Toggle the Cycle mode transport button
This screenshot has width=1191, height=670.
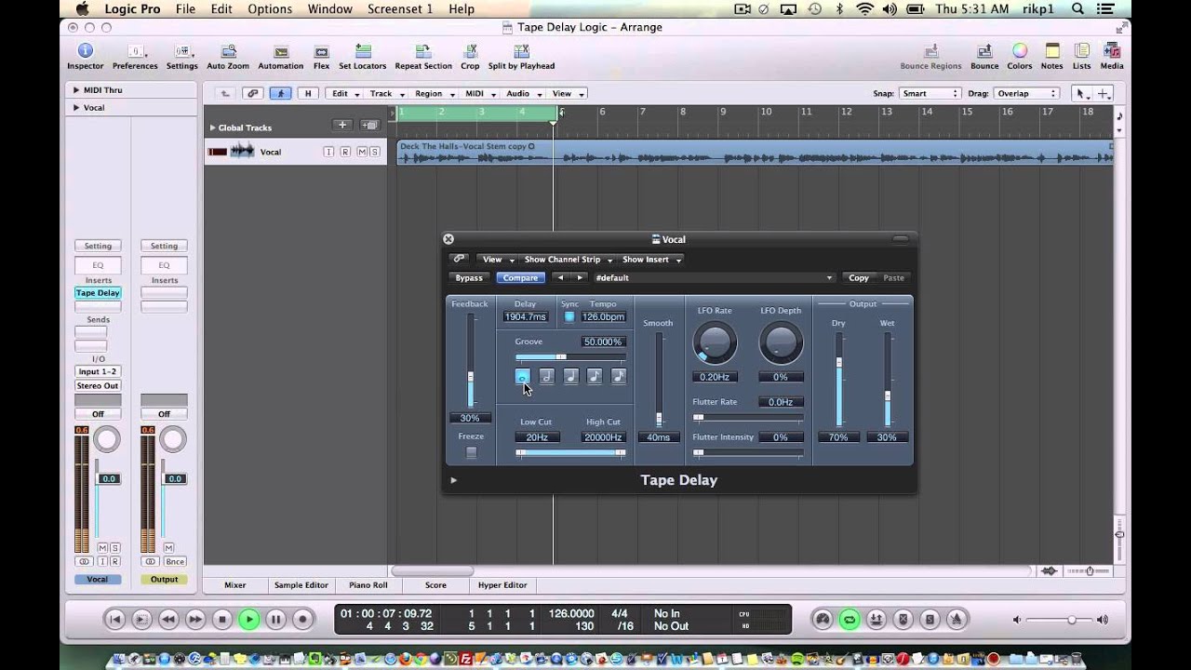pos(849,619)
